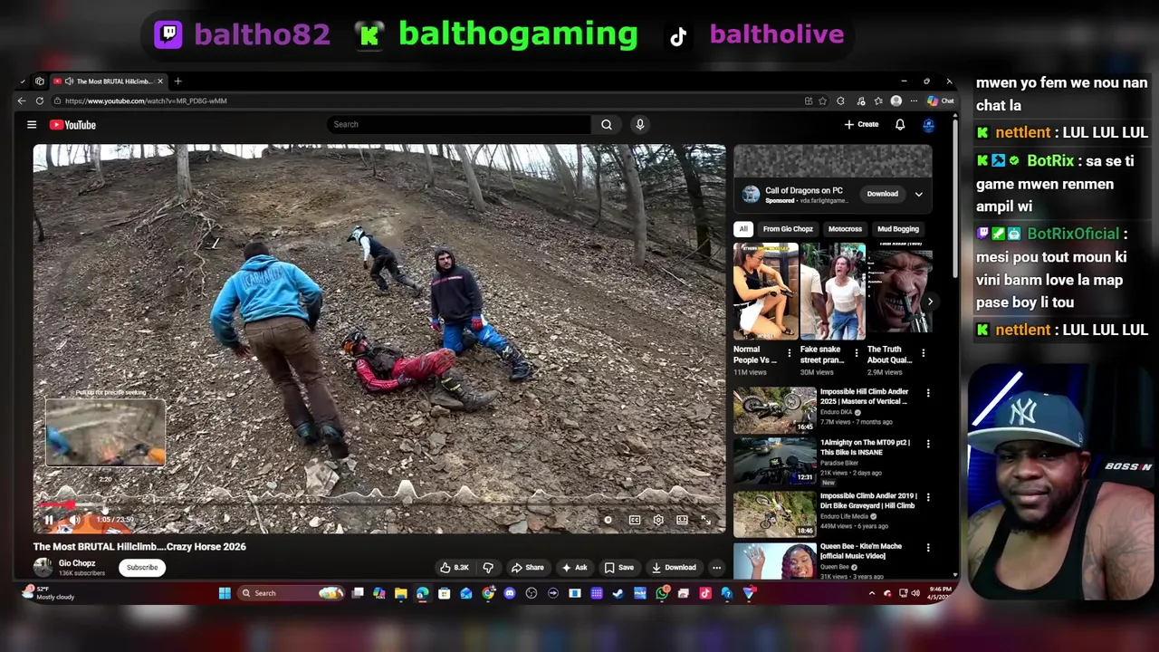Open video player settings gear
The width and height of the screenshot is (1159, 652).
click(658, 520)
